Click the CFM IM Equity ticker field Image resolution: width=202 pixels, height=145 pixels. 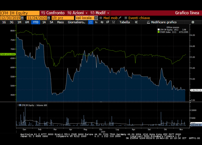(20, 13)
